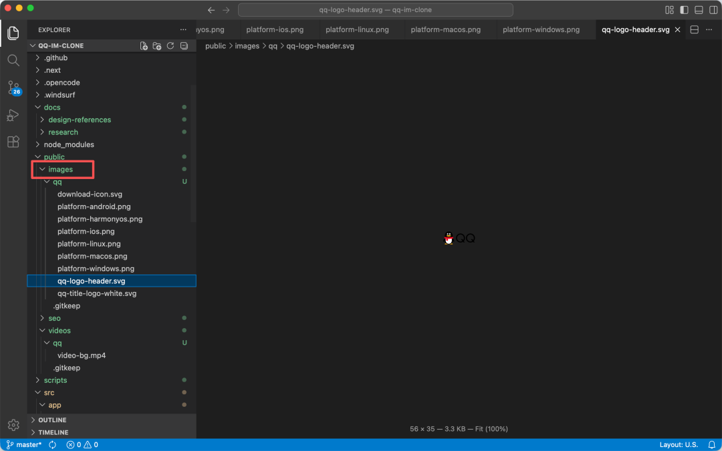Go forward with the navigation arrow
This screenshot has height=451, width=722.
(x=226, y=10)
